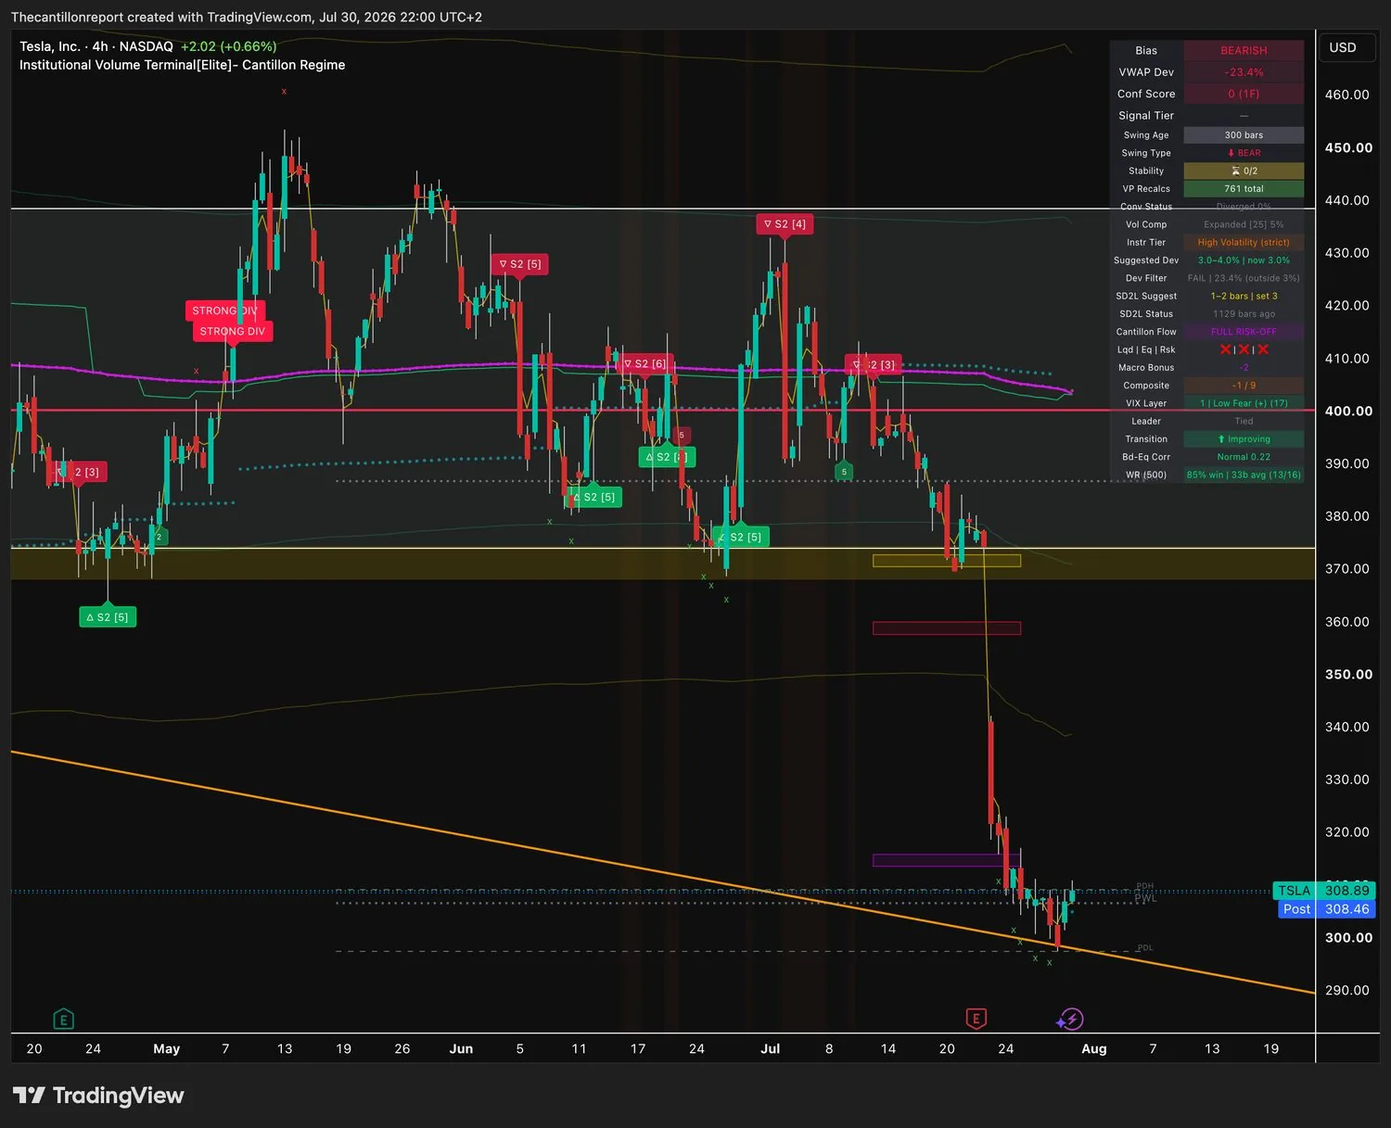
Task: Click the green earnings E icon near April
Action: coord(63,1020)
